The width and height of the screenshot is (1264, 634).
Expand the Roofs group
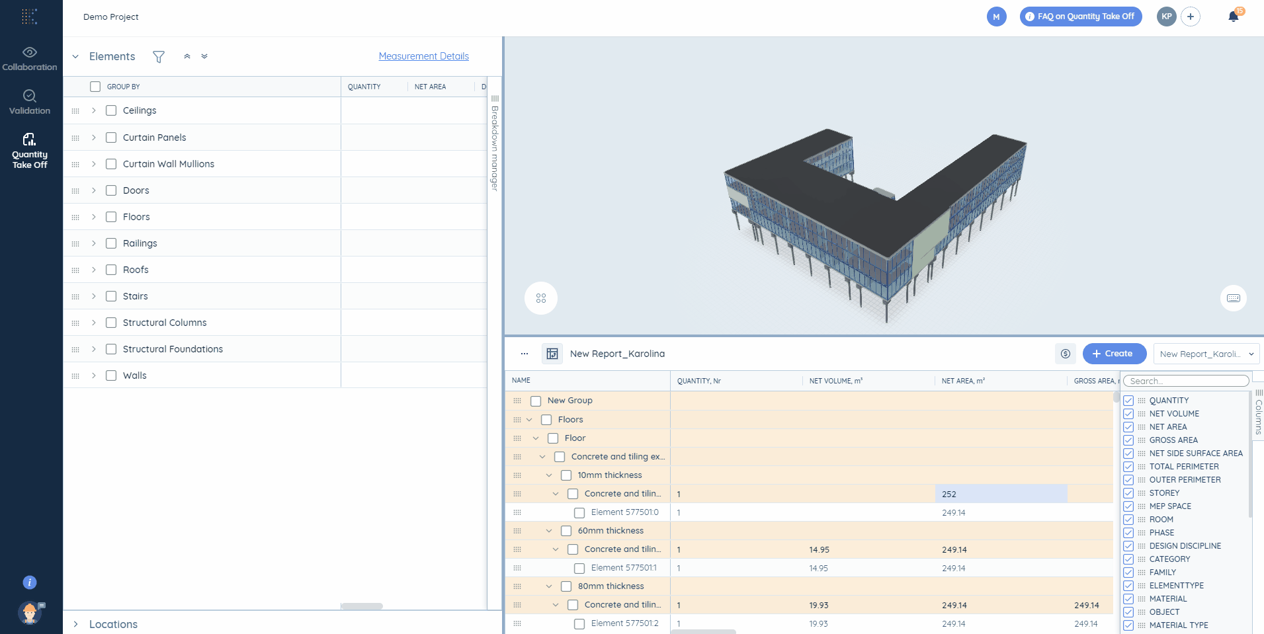(x=94, y=270)
